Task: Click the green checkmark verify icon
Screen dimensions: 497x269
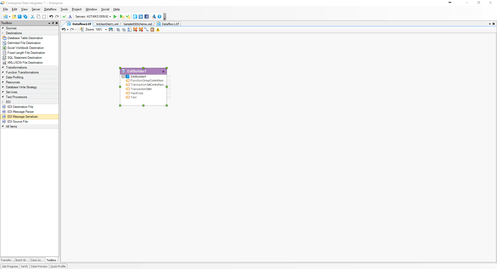Action: pyautogui.click(x=64, y=17)
